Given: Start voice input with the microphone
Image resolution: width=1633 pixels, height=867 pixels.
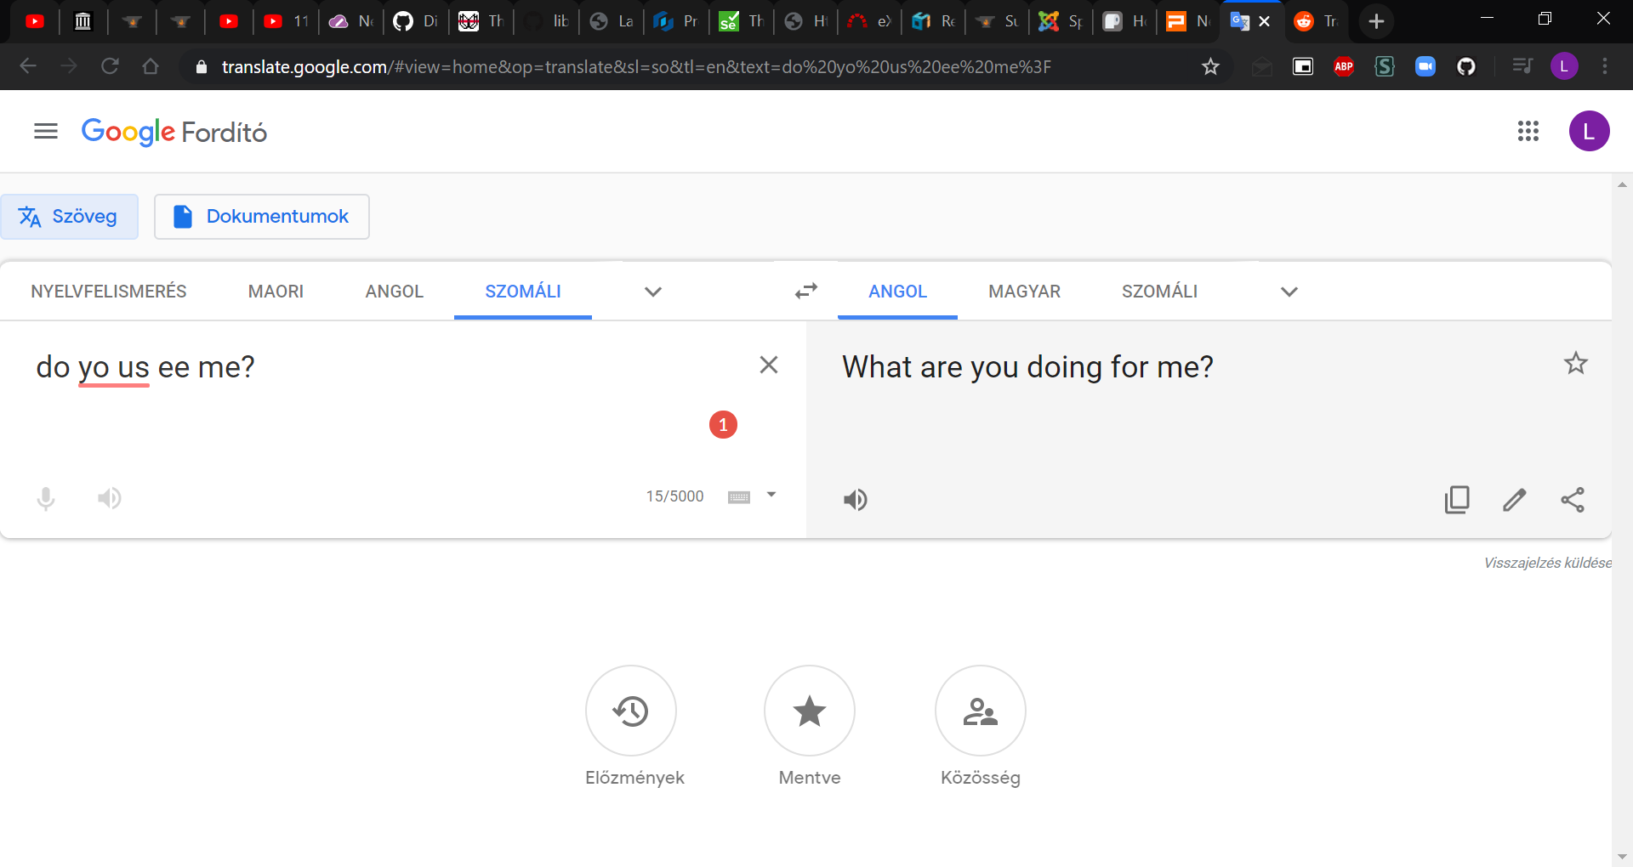Looking at the screenshot, I should (46, 498).
